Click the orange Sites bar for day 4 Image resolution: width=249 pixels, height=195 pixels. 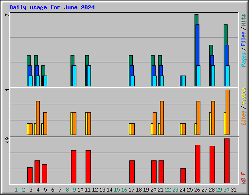38,118
